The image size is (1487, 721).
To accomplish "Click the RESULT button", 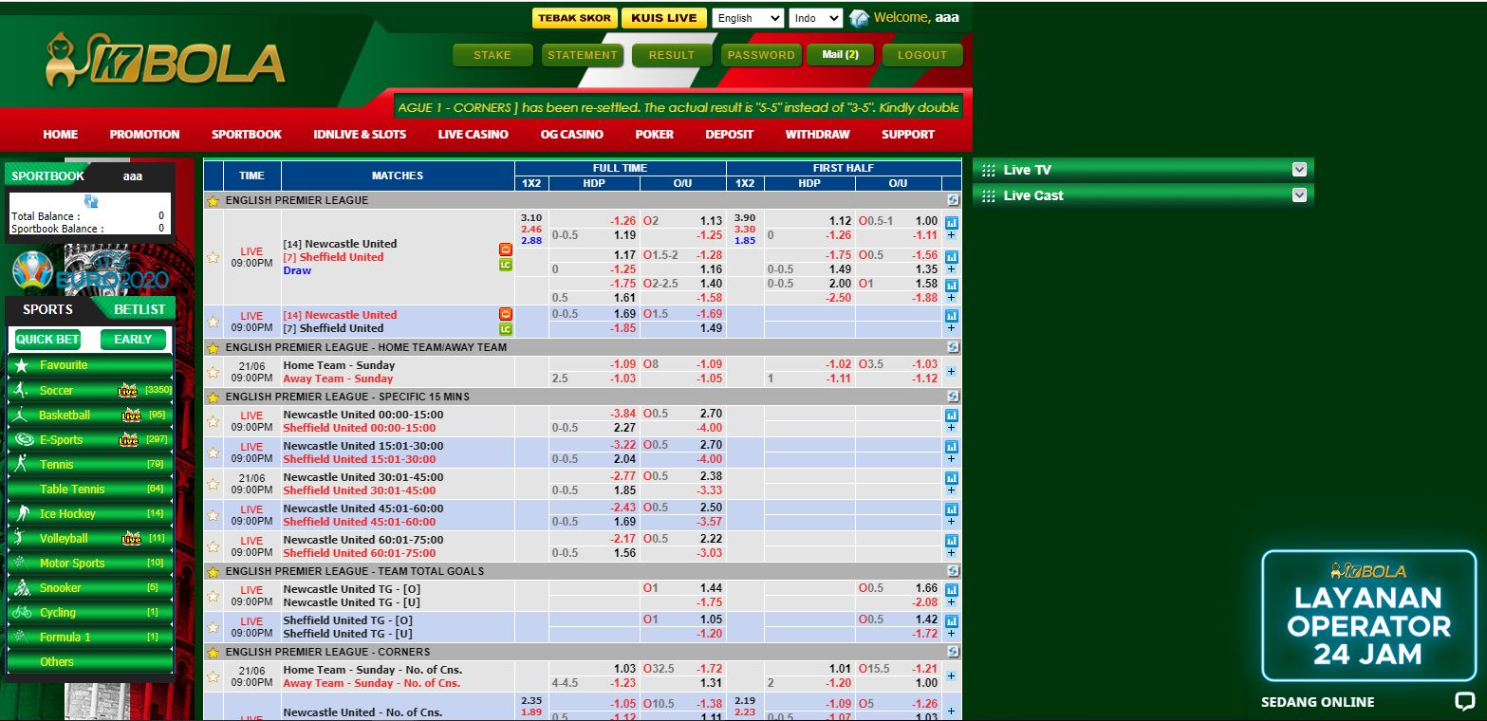I will tap(672, 55).
